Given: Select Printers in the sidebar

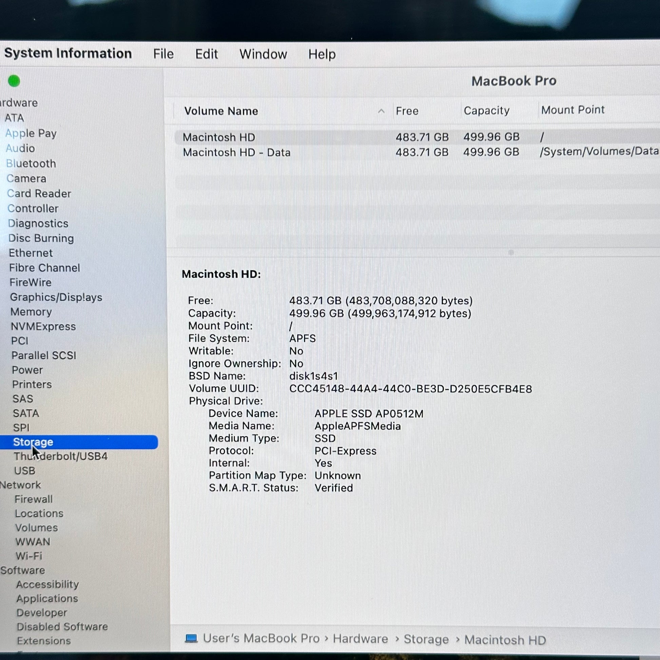Looking at the screenshot, I should tap(32, 384).
